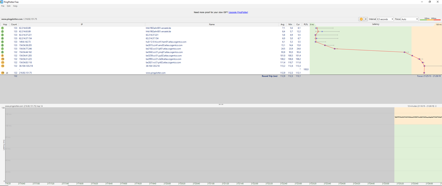
Task: Click hop 7 data point on latency graph
Action: [334, 49]
